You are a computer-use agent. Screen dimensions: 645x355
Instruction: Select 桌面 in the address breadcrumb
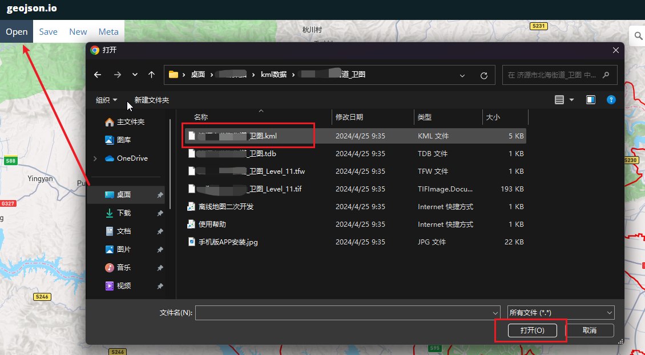tap(198, 75)
